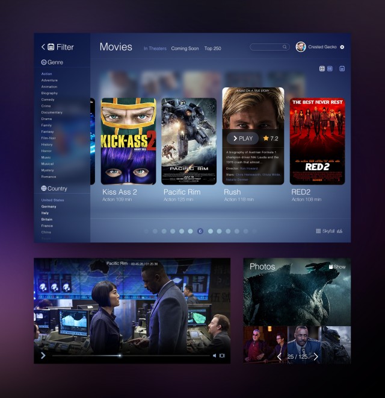Open the robot photo thumbnail in Photos

(336, 345)
